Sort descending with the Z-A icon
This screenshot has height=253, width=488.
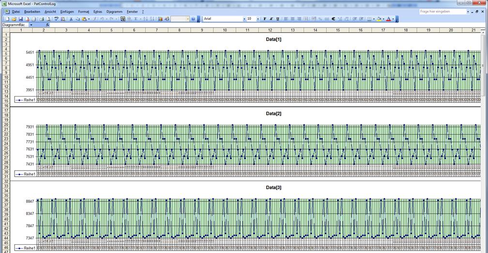[x=152, y=19]
